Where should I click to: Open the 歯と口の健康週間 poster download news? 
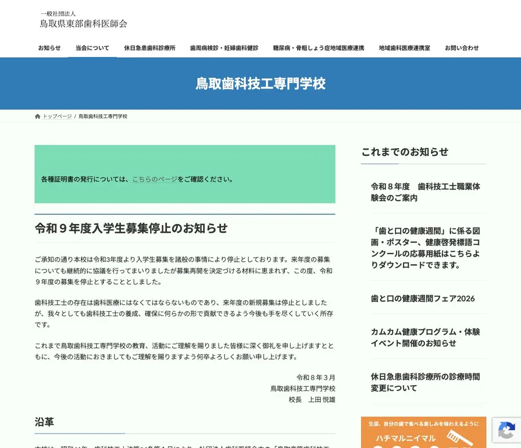tap(425, 248)
